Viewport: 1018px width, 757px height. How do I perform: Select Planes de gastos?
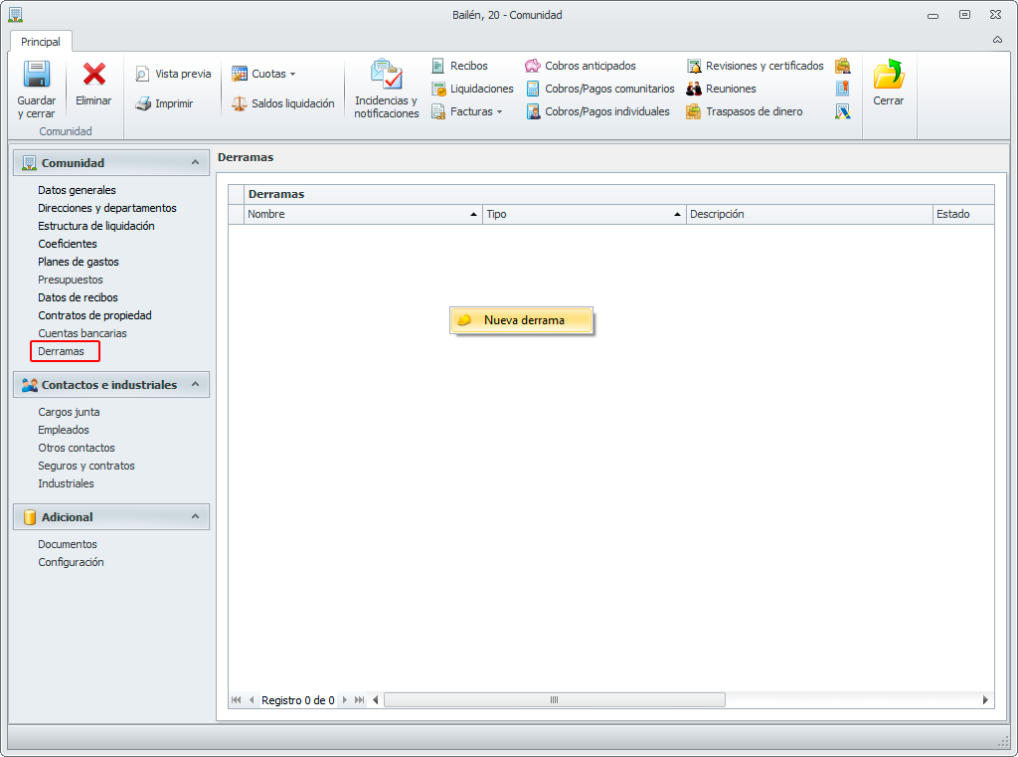79,262
